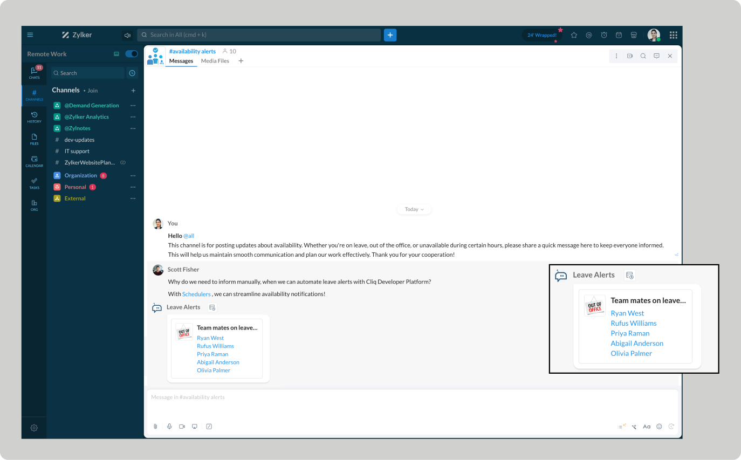Screen dimensions: 741x460
Task: Click the monitor icon next to Remote Work
Action: click(116, 54)
